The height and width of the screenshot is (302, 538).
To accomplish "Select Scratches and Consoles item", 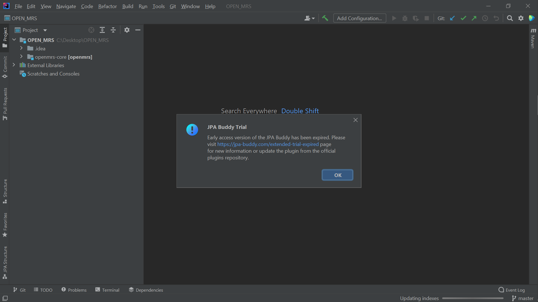I will click(x=53, y=74).
